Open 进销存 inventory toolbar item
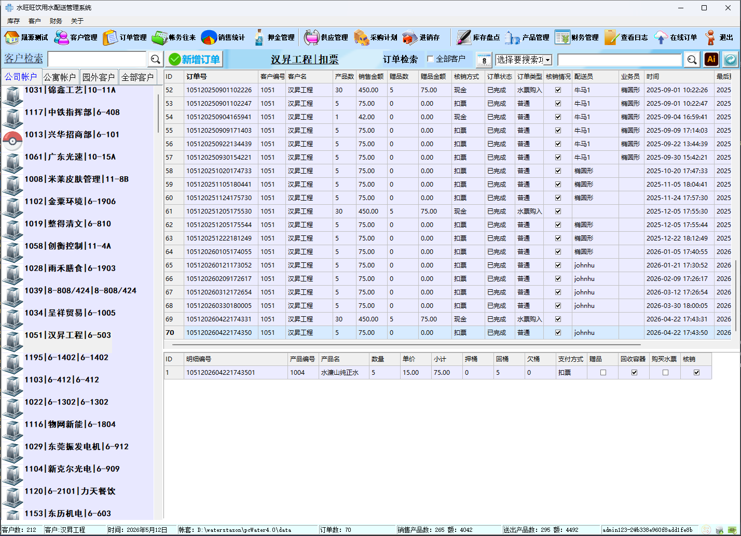 (421, 37)
